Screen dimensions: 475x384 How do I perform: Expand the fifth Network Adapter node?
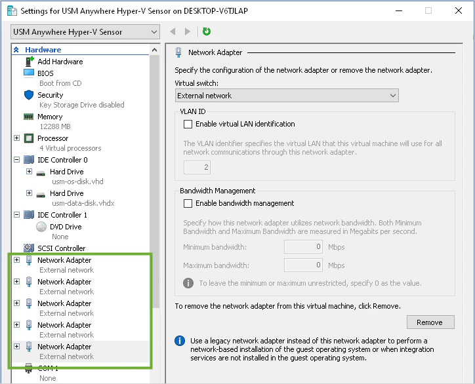[16, 346]
